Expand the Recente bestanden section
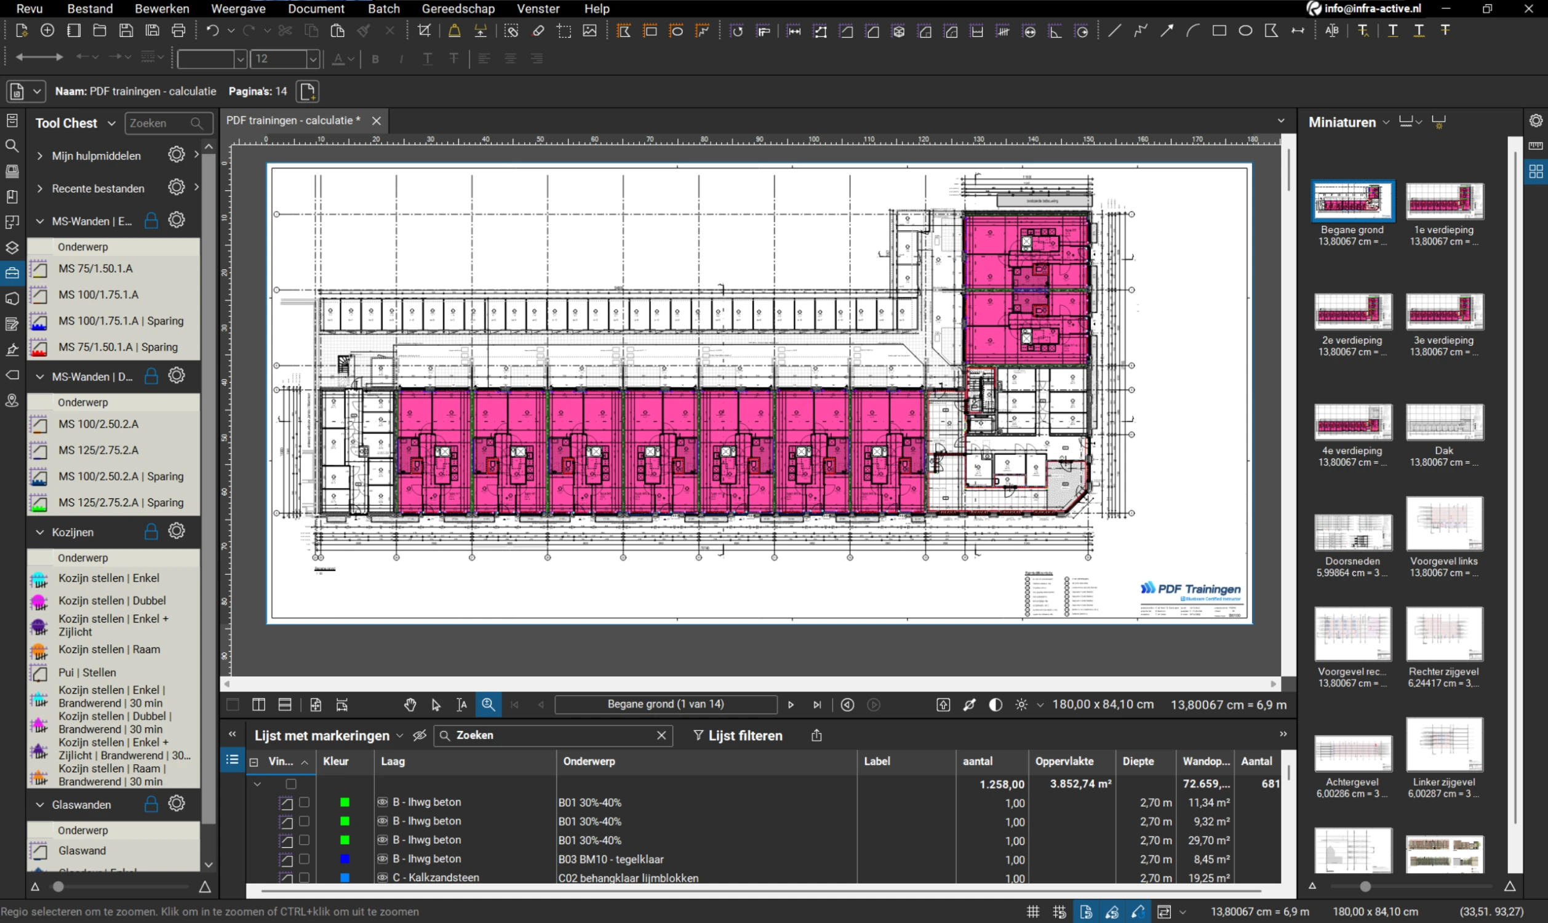This screenshot has width=1548, height=923. click(x=40, y=188)
